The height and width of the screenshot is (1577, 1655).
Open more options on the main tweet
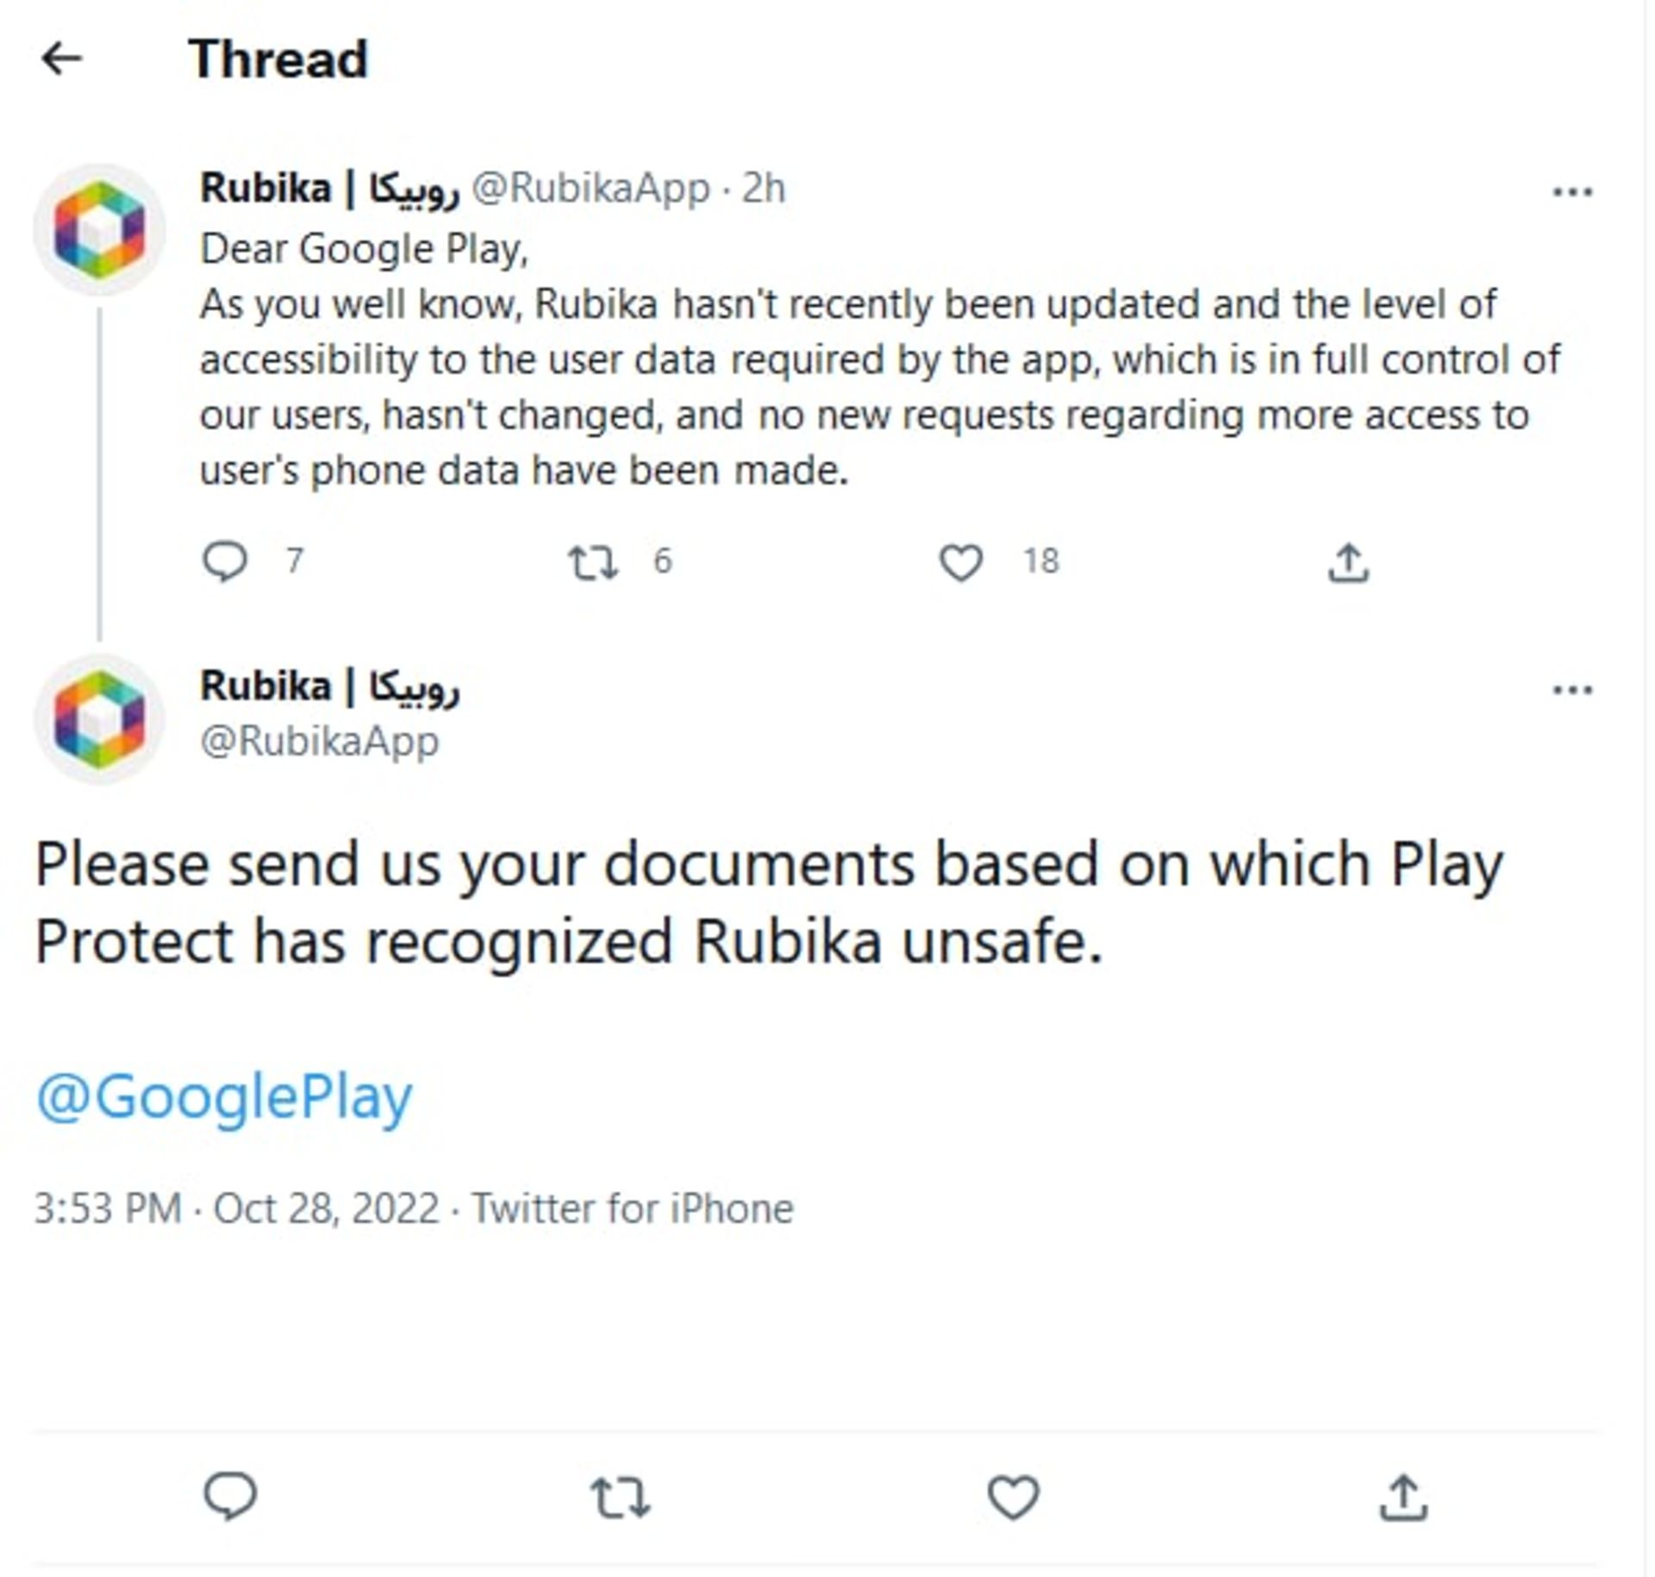pyautogui.click(x=1571, y=689)
